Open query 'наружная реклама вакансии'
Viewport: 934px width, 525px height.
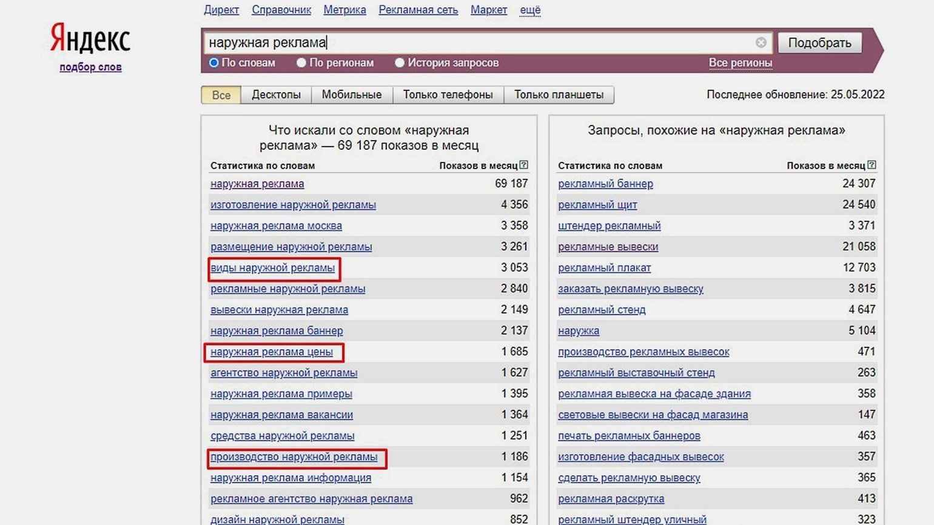pos(281,415)
